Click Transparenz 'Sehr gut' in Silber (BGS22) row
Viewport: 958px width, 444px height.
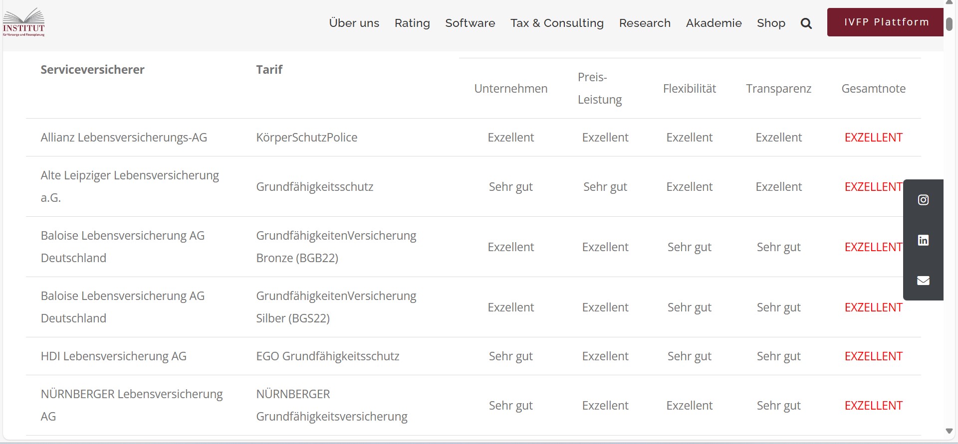(778, 307)
